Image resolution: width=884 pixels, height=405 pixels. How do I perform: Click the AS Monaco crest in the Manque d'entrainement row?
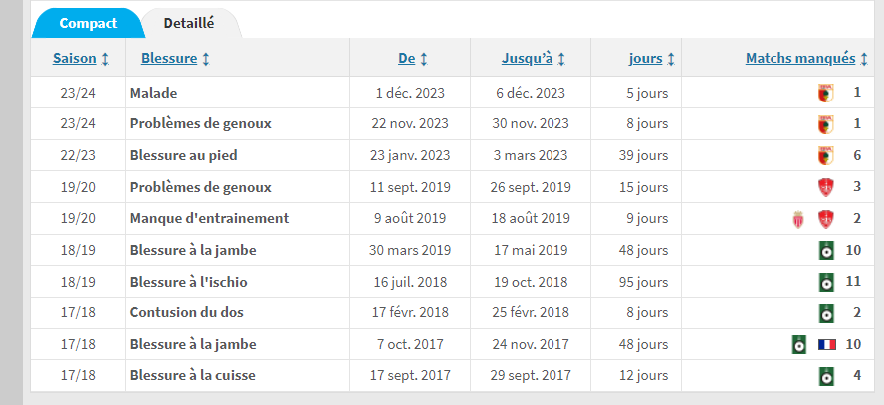click(795, 219)
